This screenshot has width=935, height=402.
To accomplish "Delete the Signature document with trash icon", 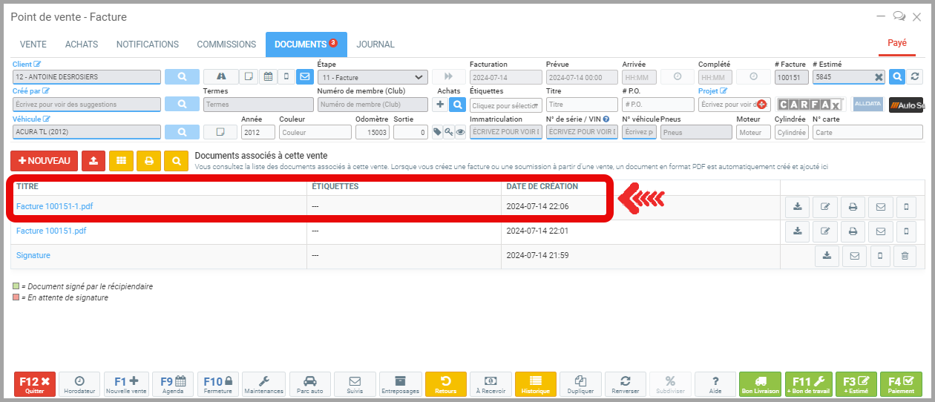I will coord(904,256).
